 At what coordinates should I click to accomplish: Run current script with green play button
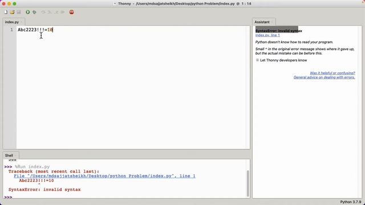[x=28, y=12]
